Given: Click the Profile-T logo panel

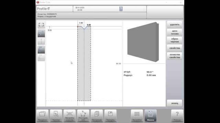Looking at the screenshot, I should tap(55, 9).
